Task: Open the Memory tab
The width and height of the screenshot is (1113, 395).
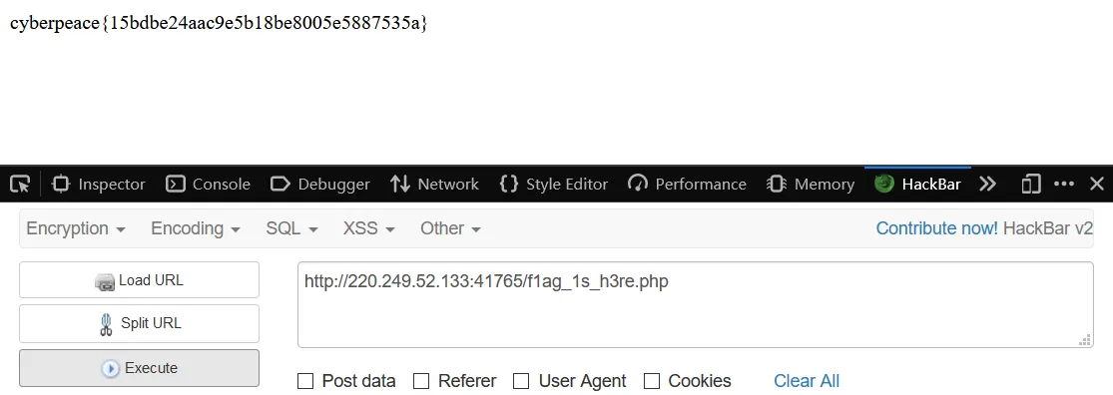Action: tap(811, 185)
